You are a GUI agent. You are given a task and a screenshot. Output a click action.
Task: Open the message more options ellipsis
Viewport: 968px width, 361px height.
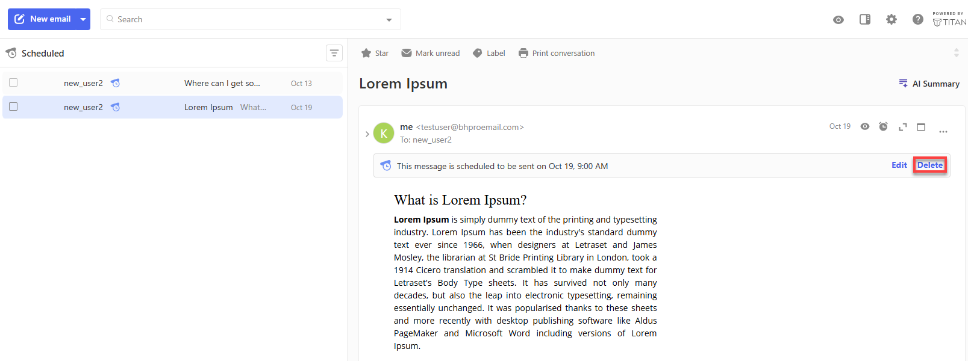coord(943,131)
